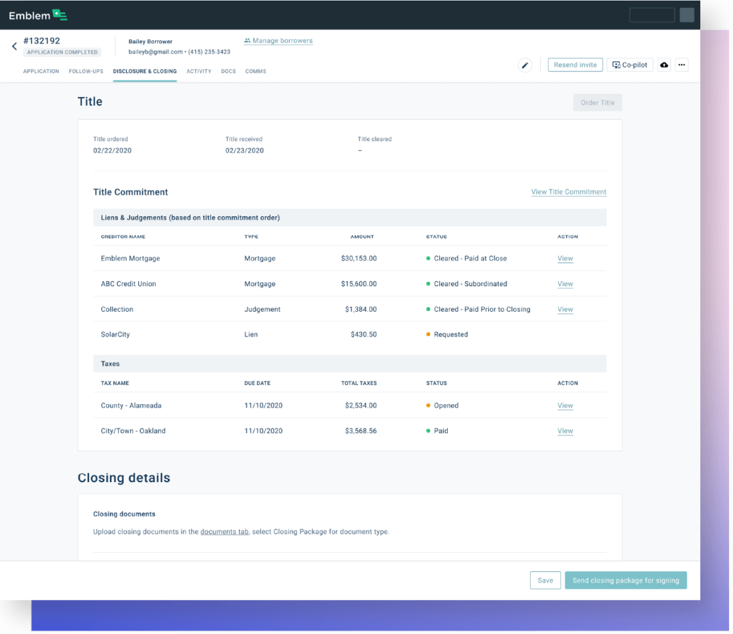Click the search field in the top bar
The height and width of the screenshot is (634, 733).
pos(651,14)
